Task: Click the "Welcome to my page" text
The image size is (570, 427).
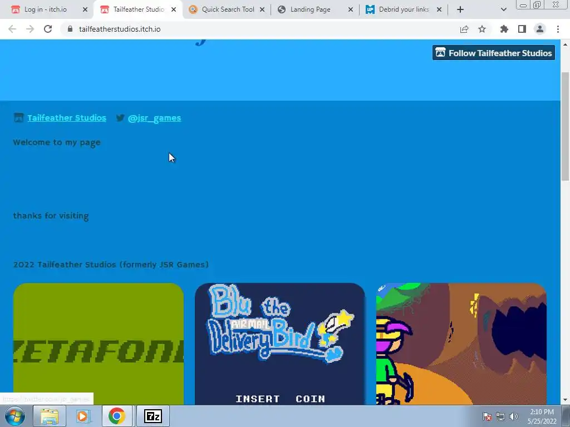Action: (57, 142)
